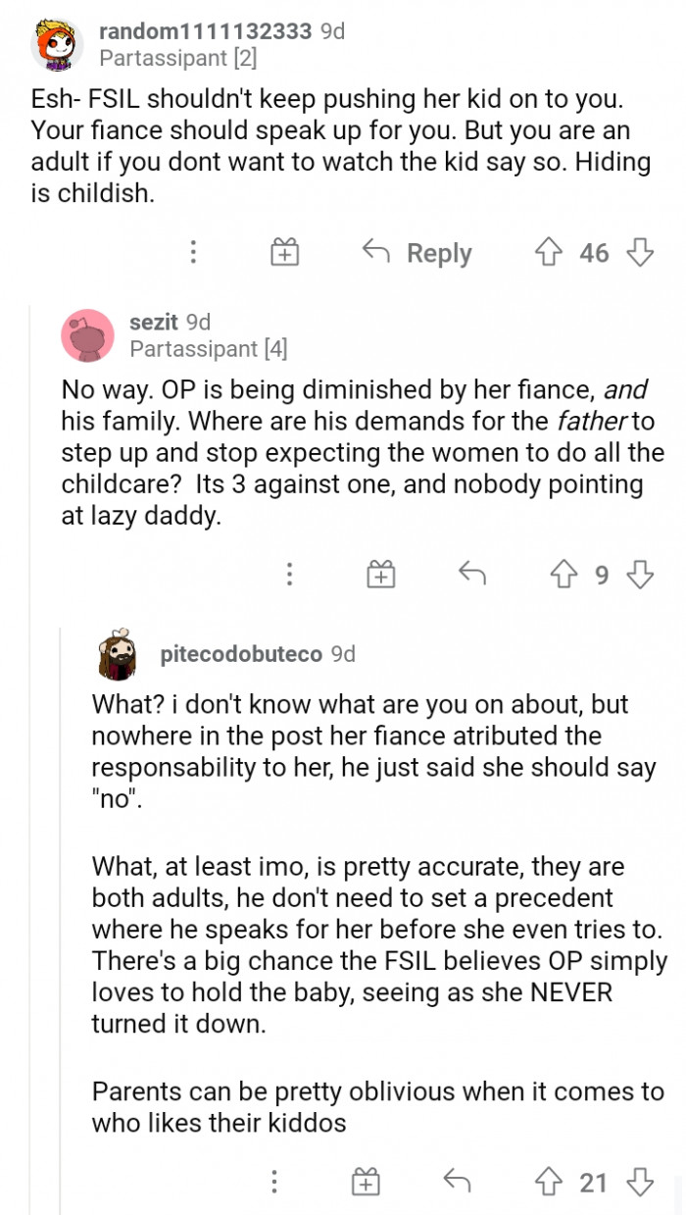Visit sezit's profile via username

coord(154,322)
